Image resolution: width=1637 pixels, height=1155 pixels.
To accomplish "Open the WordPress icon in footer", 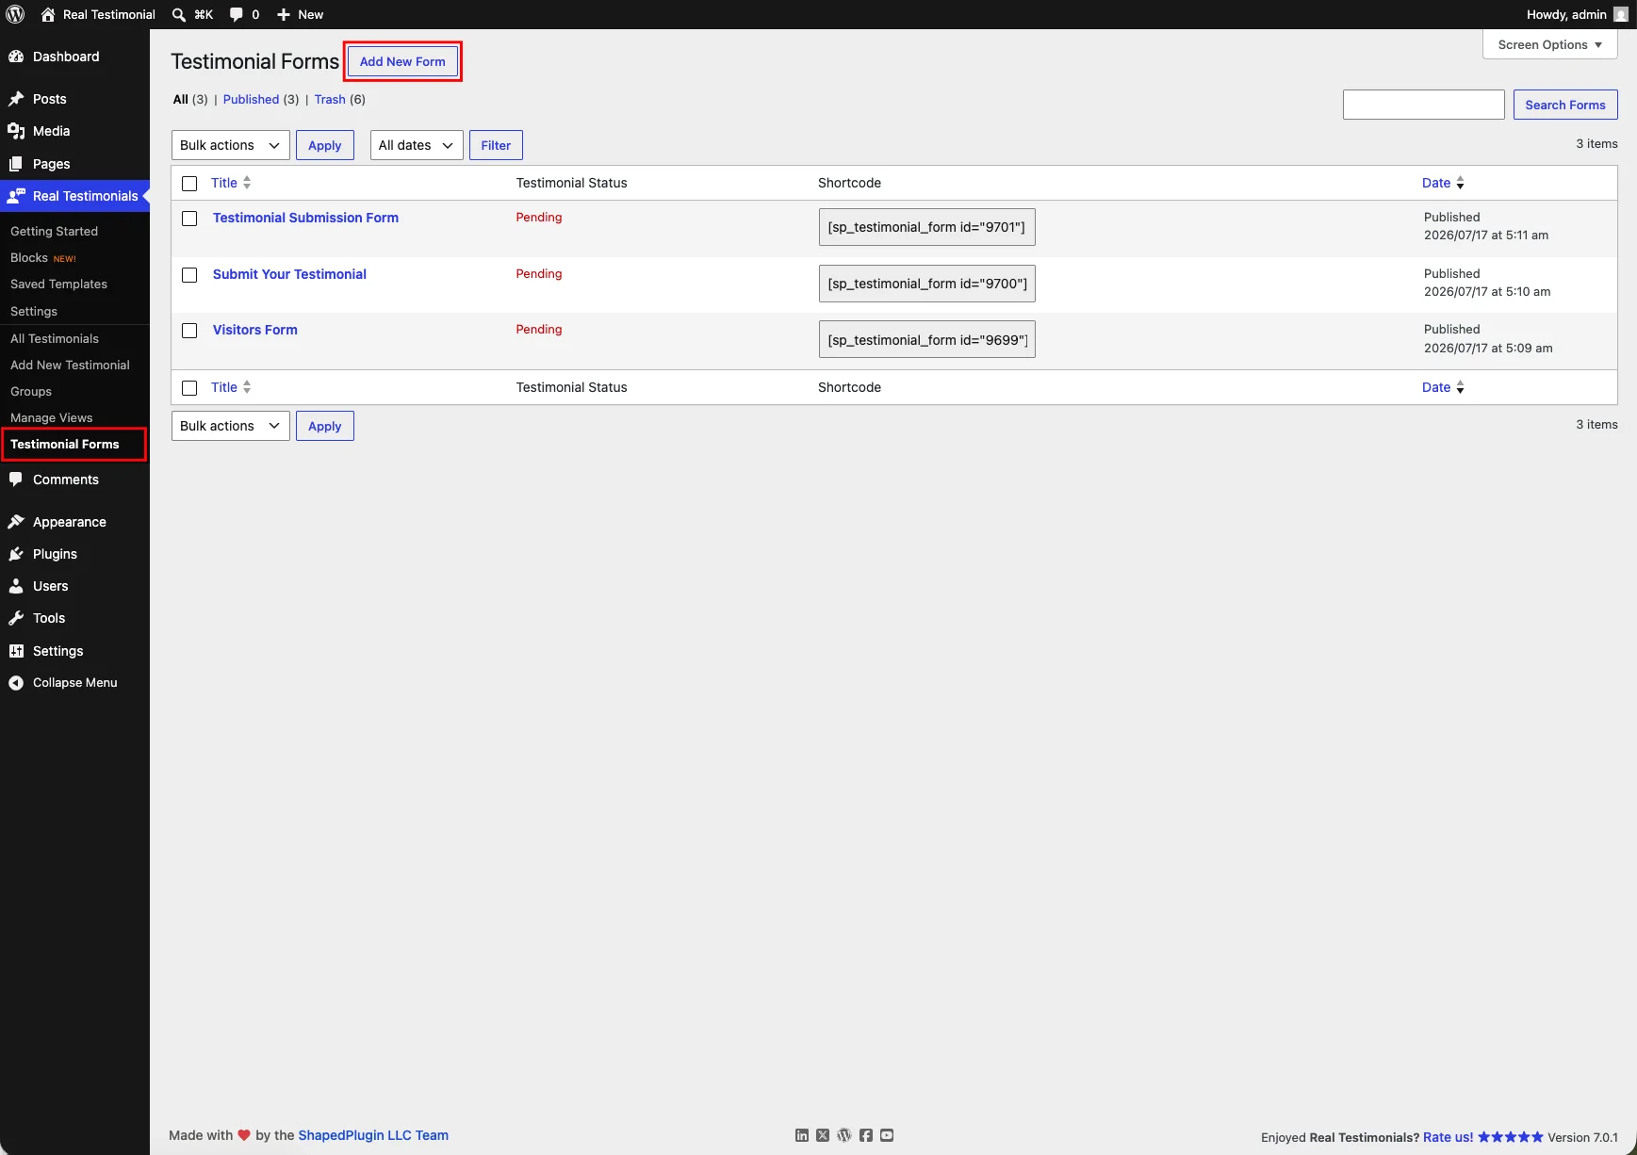I will tap(844, 1135).
